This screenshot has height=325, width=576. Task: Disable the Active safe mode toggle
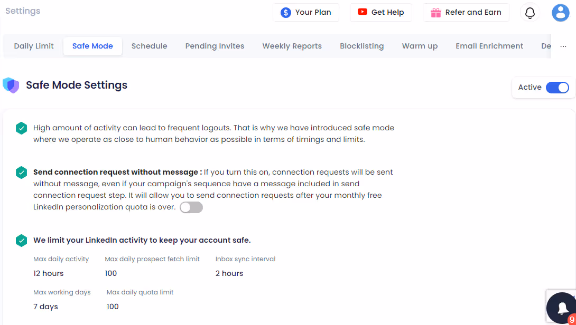point(557,87)
